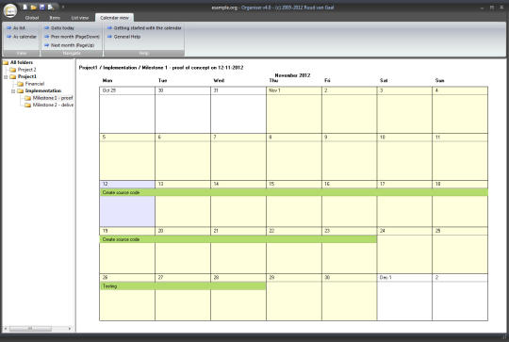Viewport: 509px width, 342px height.
Task: Collapse the Implementation tree node
Action: point(13,91)
